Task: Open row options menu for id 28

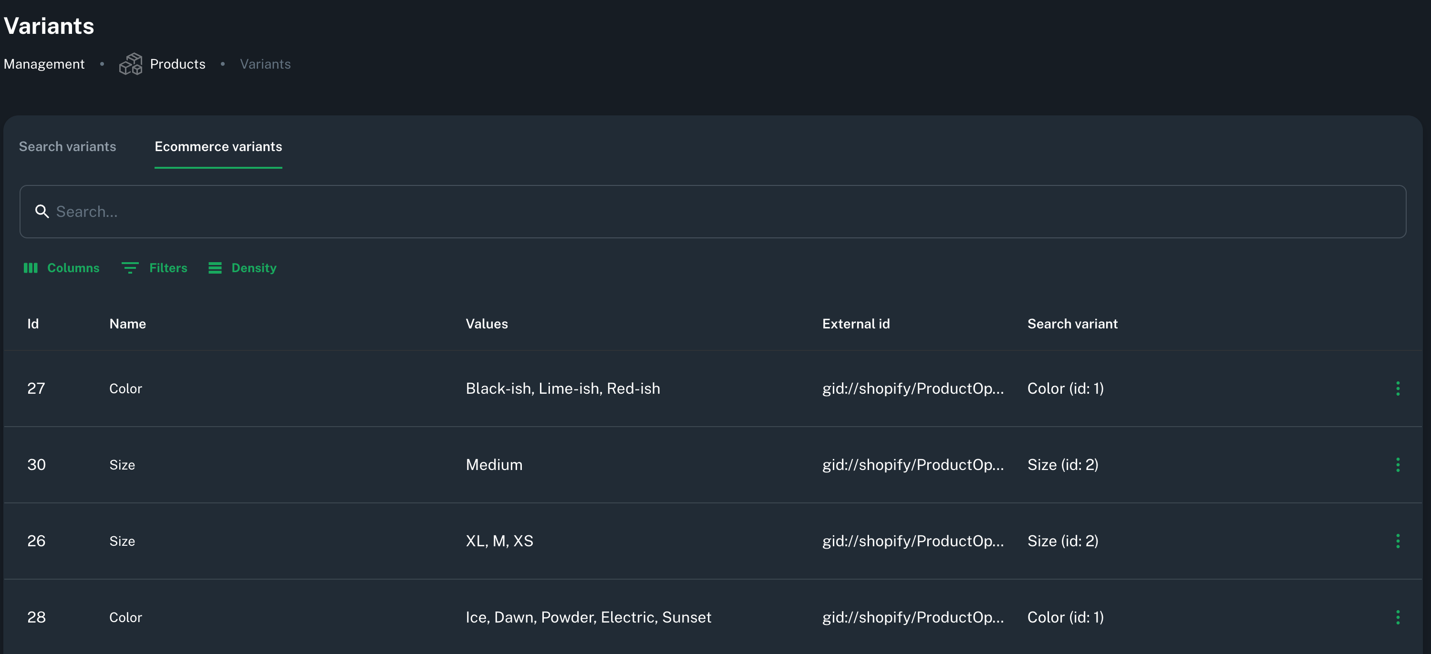Action: (1398, 617)
